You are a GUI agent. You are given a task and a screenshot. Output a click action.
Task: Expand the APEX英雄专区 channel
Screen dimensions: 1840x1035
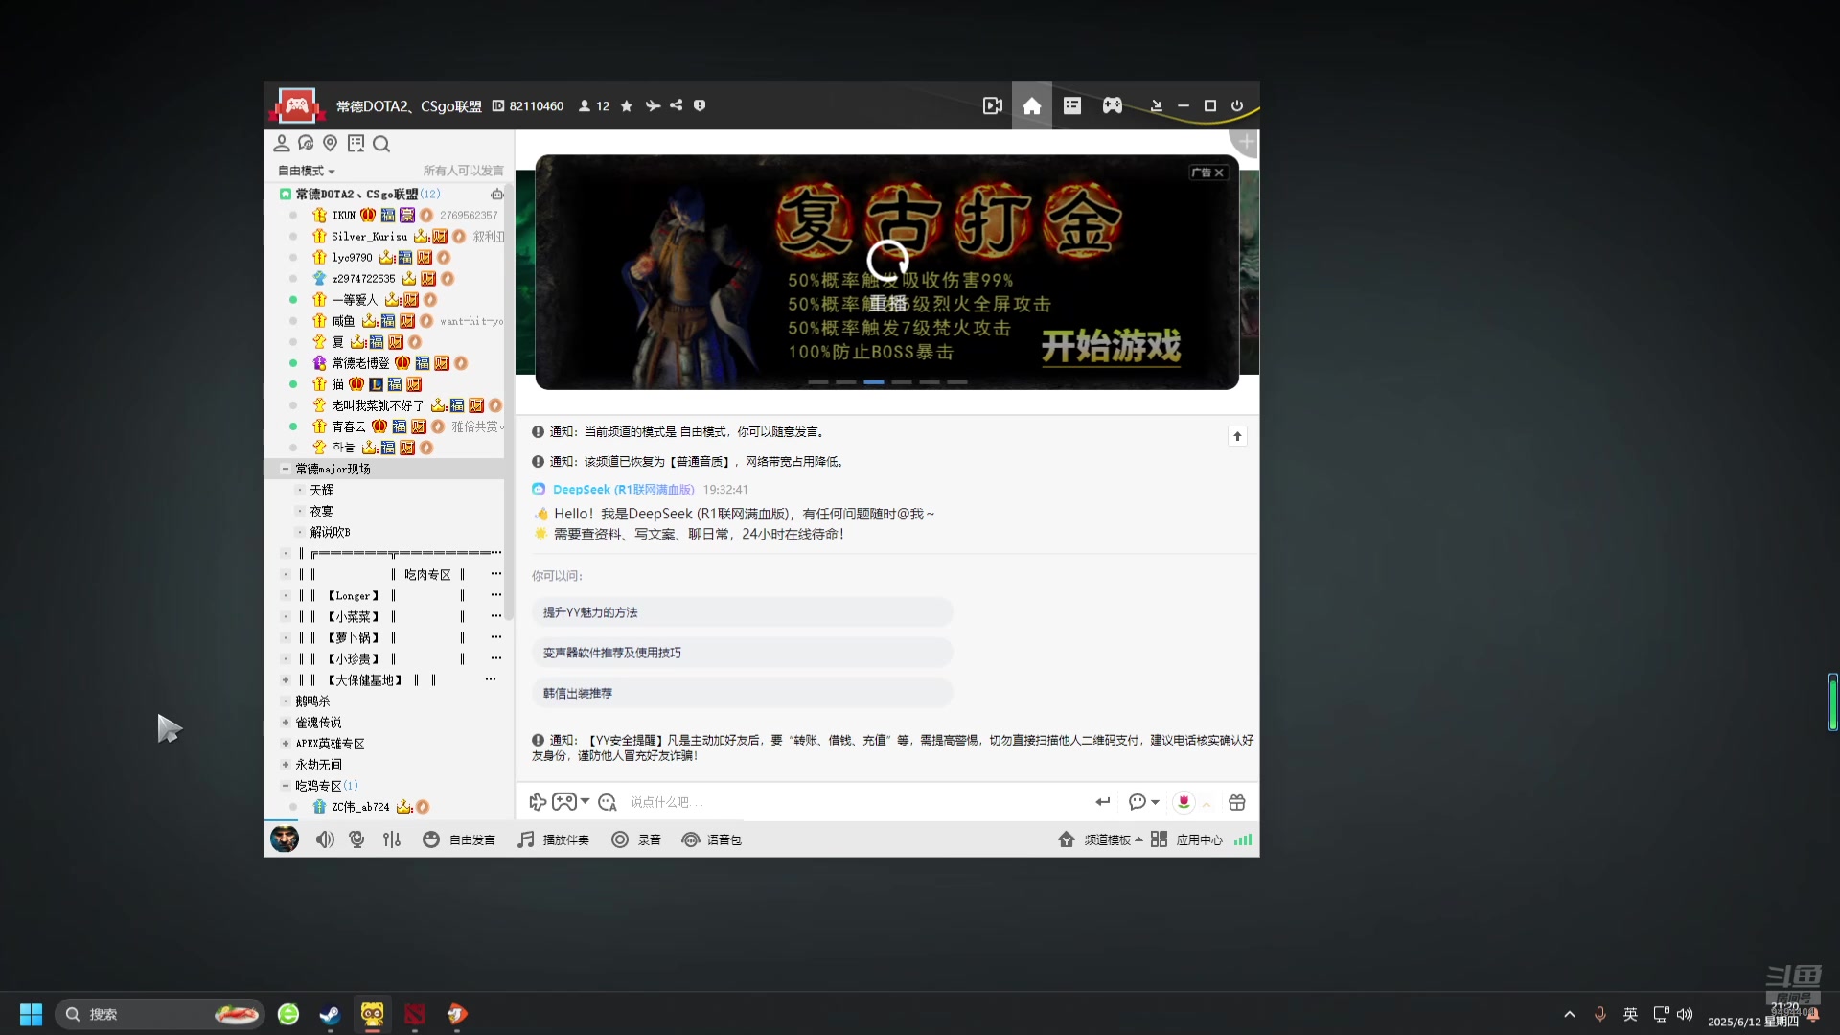tap(285, 744)
